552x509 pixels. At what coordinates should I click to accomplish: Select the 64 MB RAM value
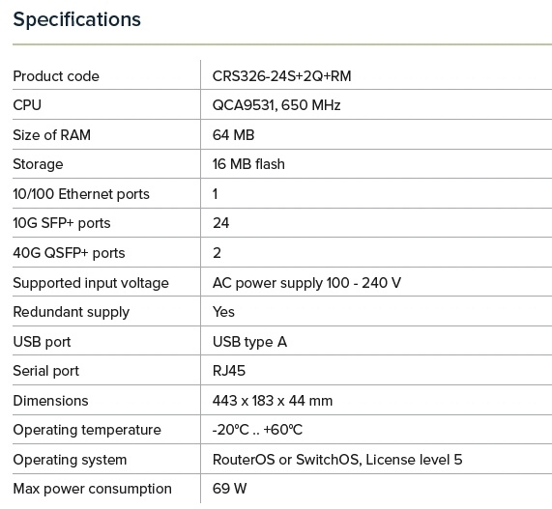click(233, 135)
